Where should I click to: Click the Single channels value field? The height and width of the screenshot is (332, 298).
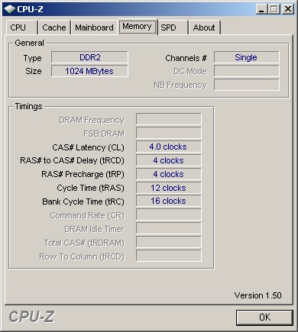247,57
